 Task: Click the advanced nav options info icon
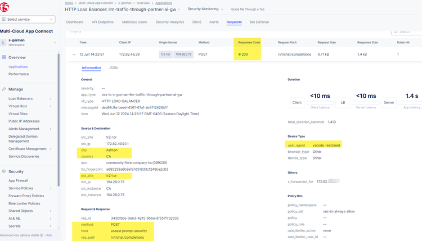42,235
